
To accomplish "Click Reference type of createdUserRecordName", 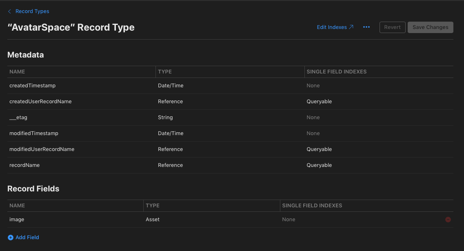I will pos(171,102).
